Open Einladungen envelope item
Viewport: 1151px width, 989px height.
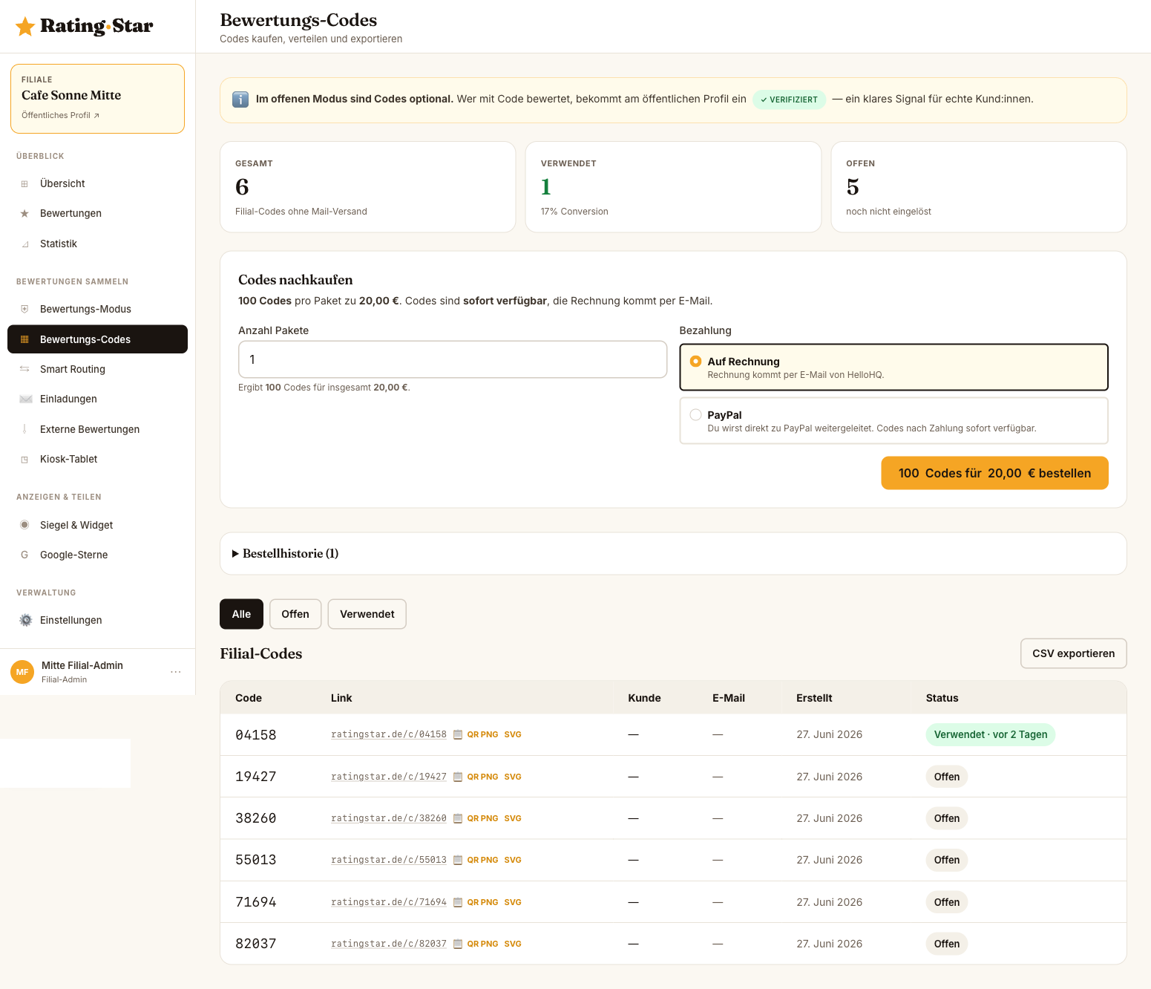97,399
